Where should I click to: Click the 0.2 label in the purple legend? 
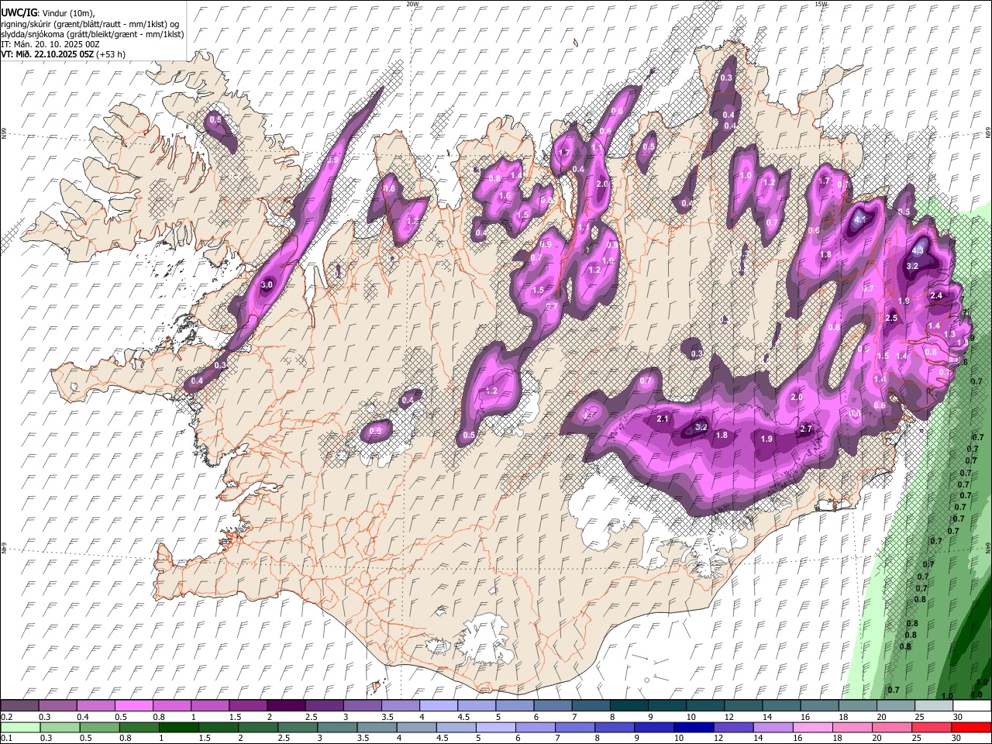point(7,717)
